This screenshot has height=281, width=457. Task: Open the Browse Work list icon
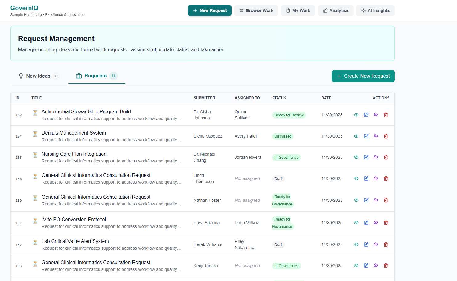click(x=241, y=10)
